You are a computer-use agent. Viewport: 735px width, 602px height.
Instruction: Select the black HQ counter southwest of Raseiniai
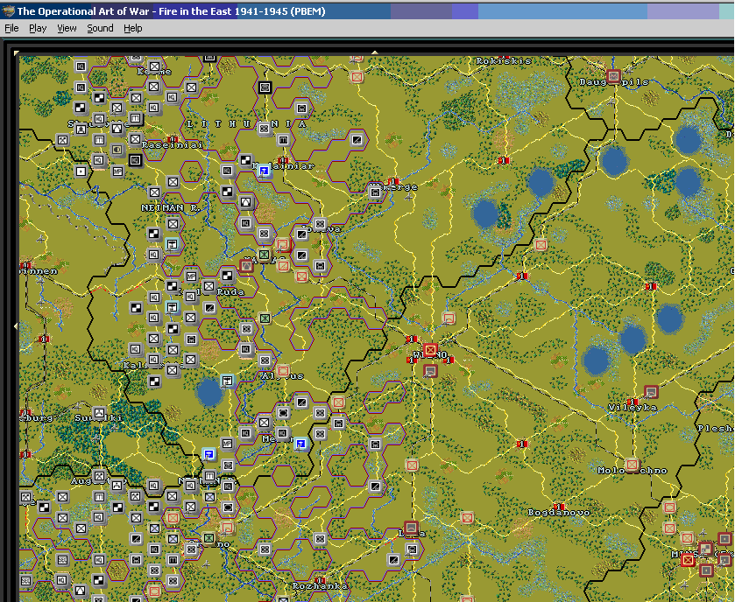pos(136,160)
